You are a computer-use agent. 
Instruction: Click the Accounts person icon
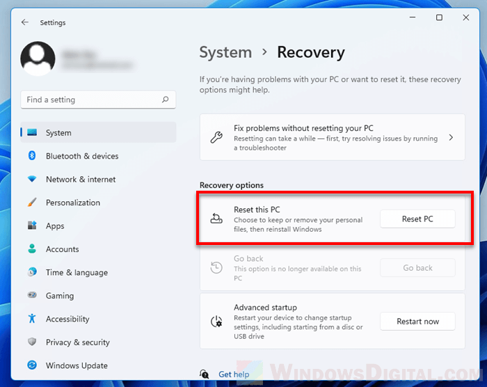coord(32,248)
